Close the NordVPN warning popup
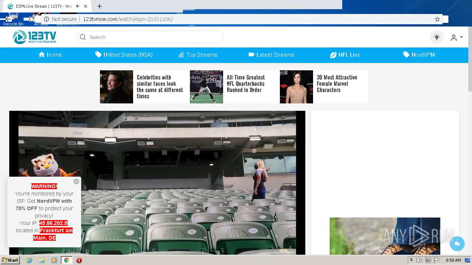Image resolution: width=472 pixels, height=265 pixels. [x=76, y=181]
